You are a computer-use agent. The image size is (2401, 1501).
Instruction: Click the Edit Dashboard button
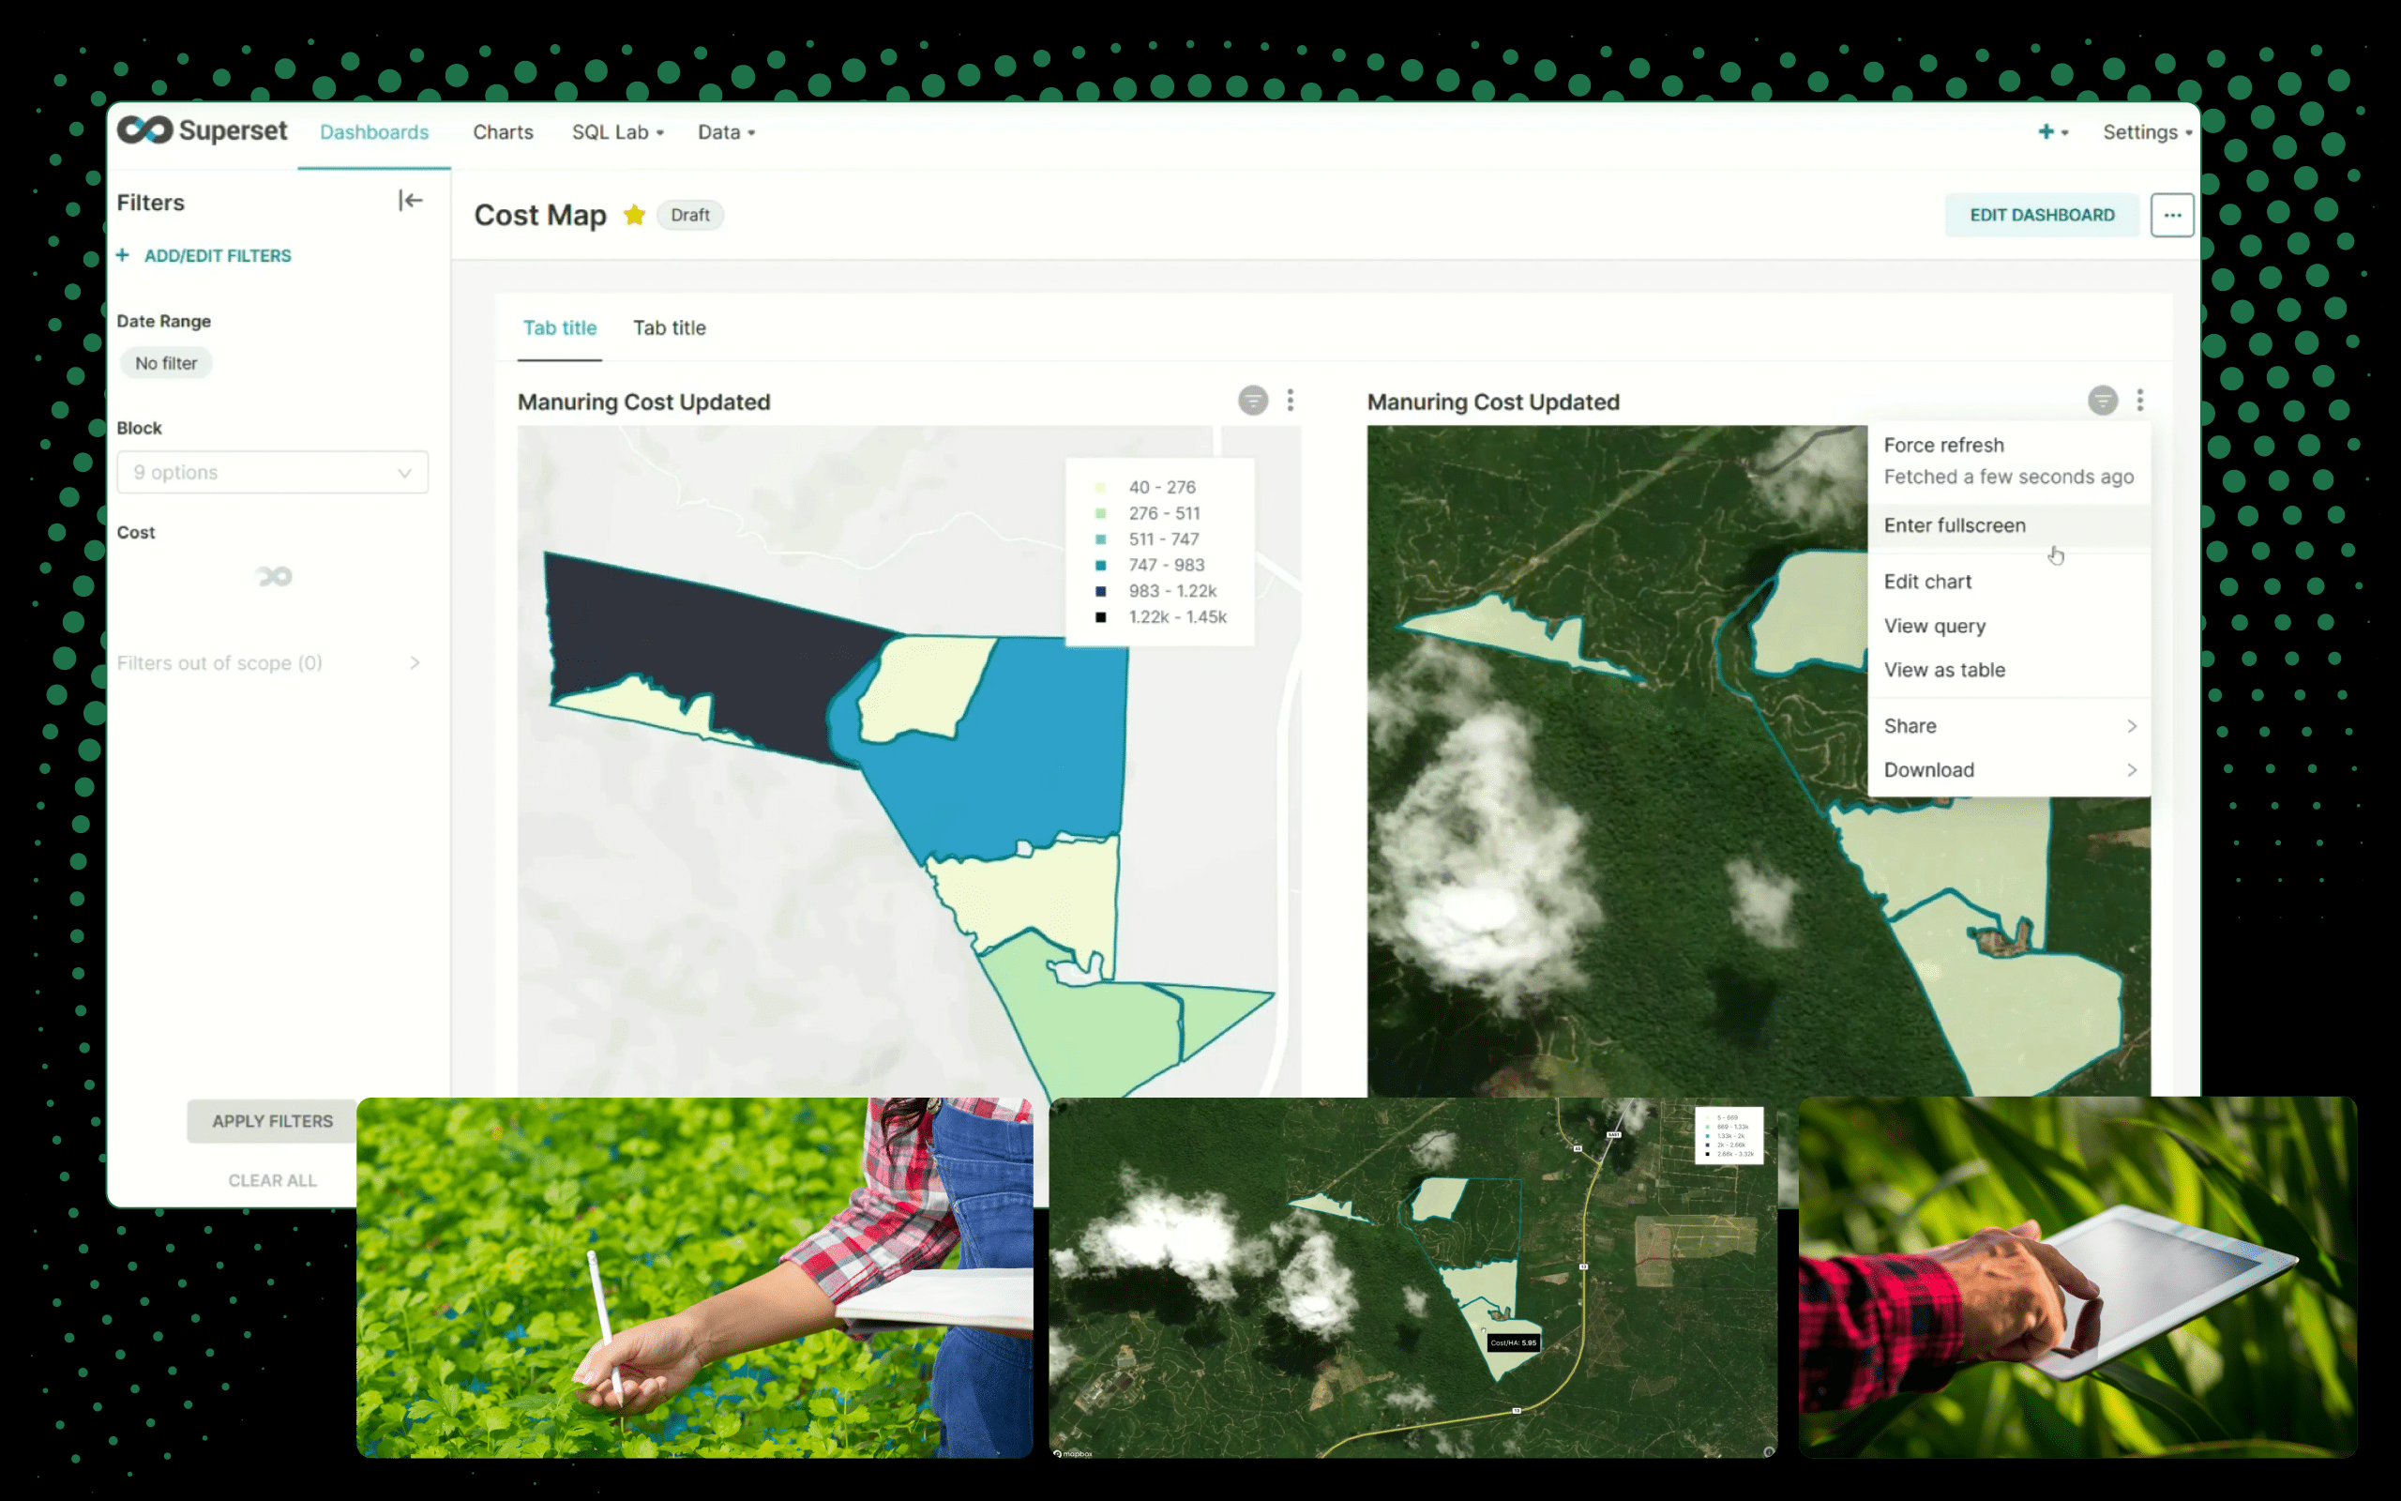(2041, 216)
